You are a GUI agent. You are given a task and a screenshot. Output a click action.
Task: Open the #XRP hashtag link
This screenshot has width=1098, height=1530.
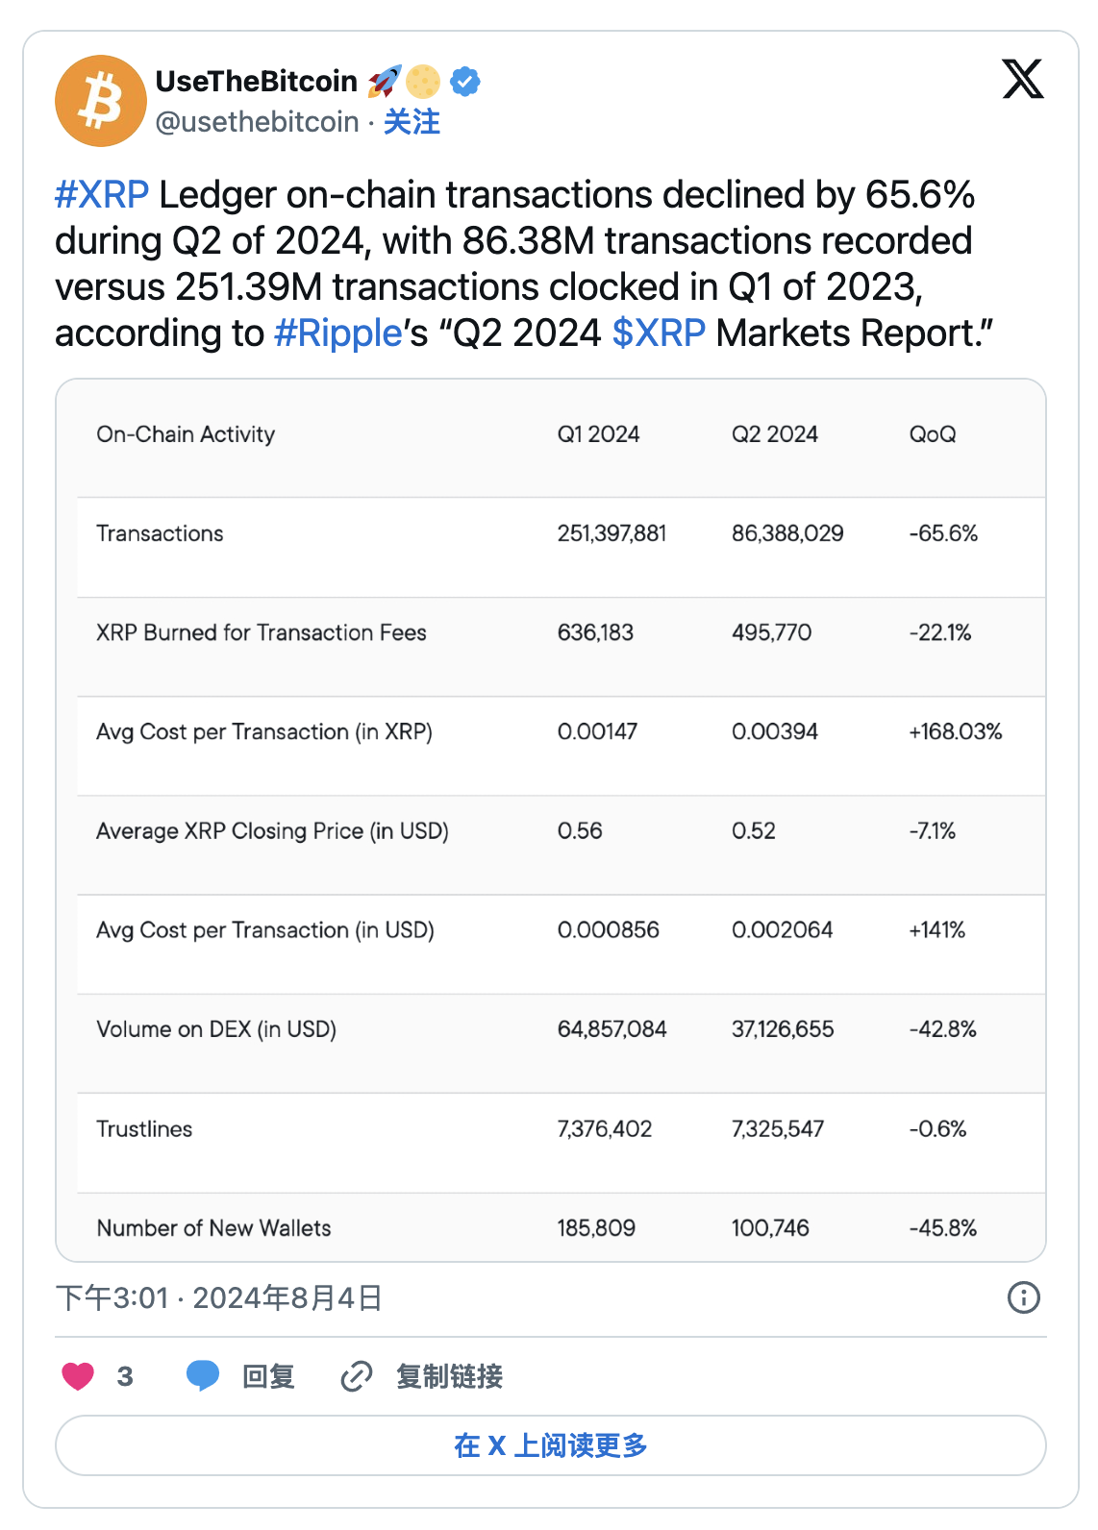click(102, 195)
